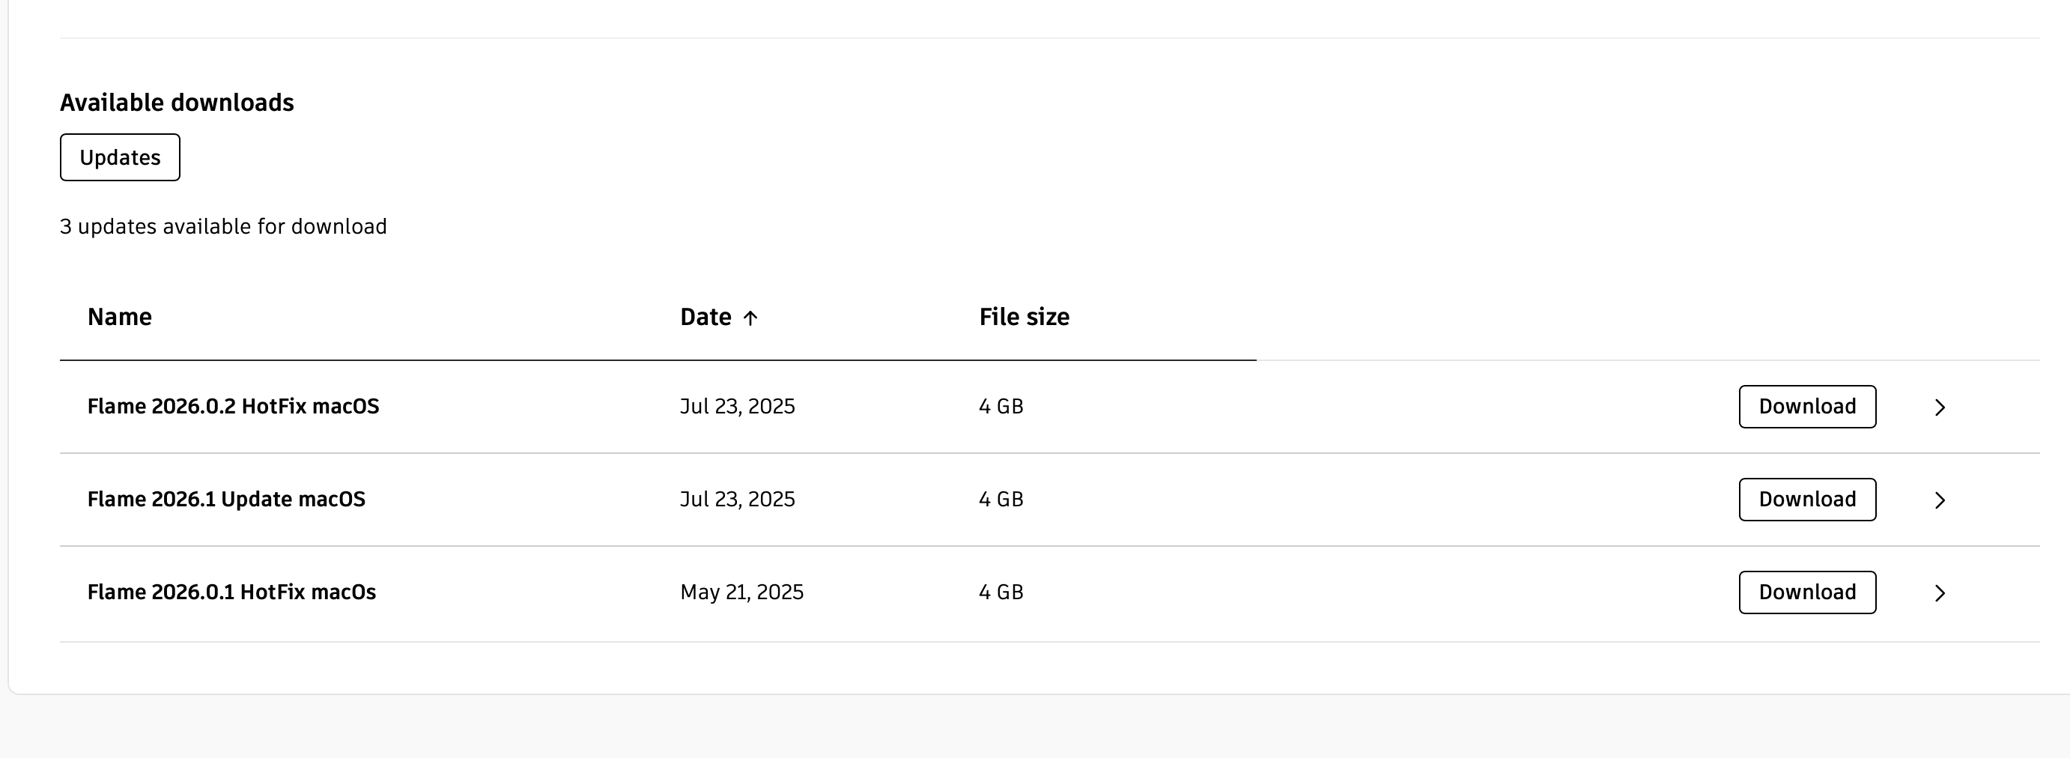This screenshot has width=2070, height=758.
Task: Click the Date column header
Action: pyautogui.click(x=705, y=317)
